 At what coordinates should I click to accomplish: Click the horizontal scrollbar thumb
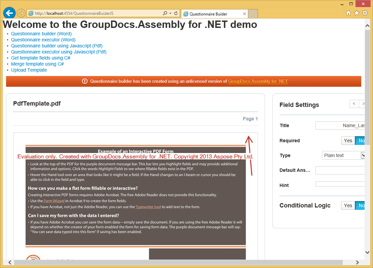click(x=178, y=262)
